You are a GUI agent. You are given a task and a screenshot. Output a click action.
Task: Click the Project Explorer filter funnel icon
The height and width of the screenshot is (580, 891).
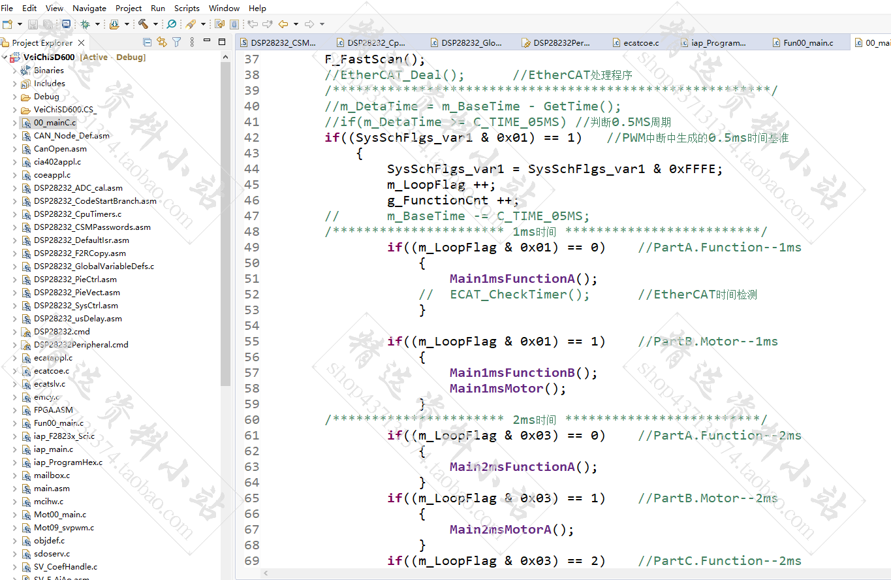click(176, 42)
